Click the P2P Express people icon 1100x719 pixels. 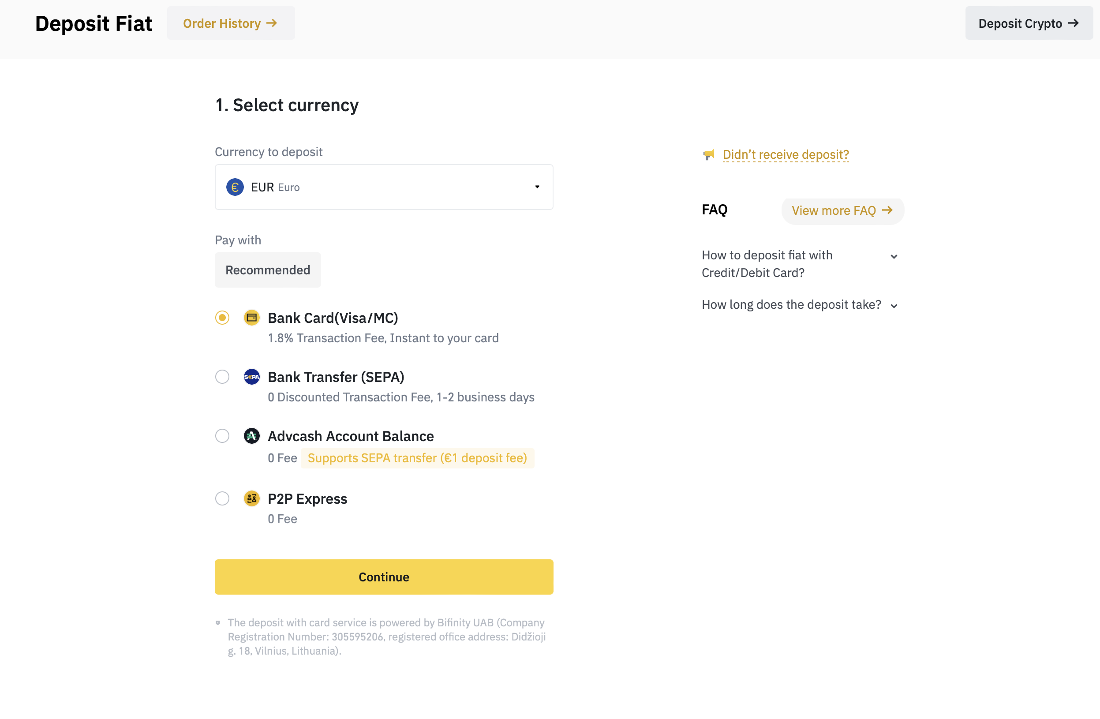251,498
